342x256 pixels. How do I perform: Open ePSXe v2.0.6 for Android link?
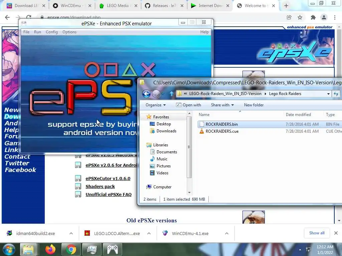(x=111, y=165)
